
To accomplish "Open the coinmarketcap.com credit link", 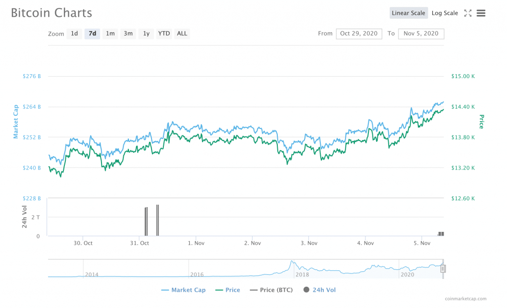I will pos(465,299).
